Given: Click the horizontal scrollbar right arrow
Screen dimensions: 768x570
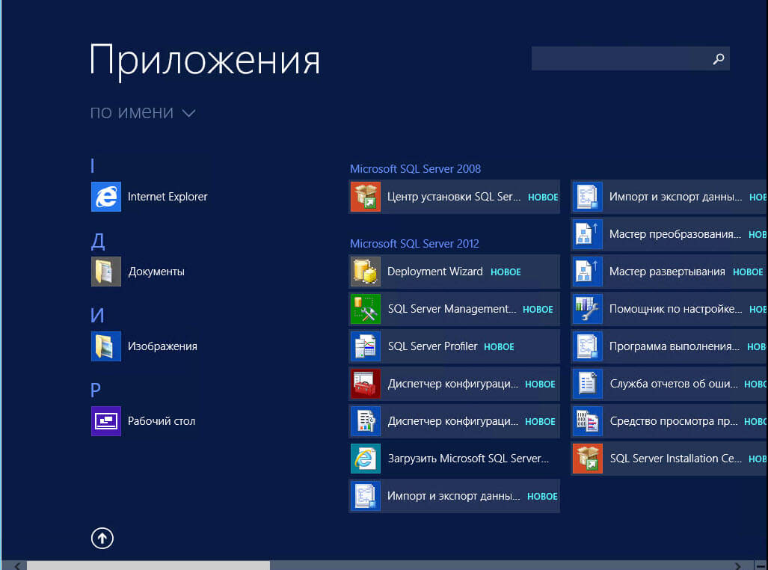Looking at the screenshot, I should [x=739, y=566].
